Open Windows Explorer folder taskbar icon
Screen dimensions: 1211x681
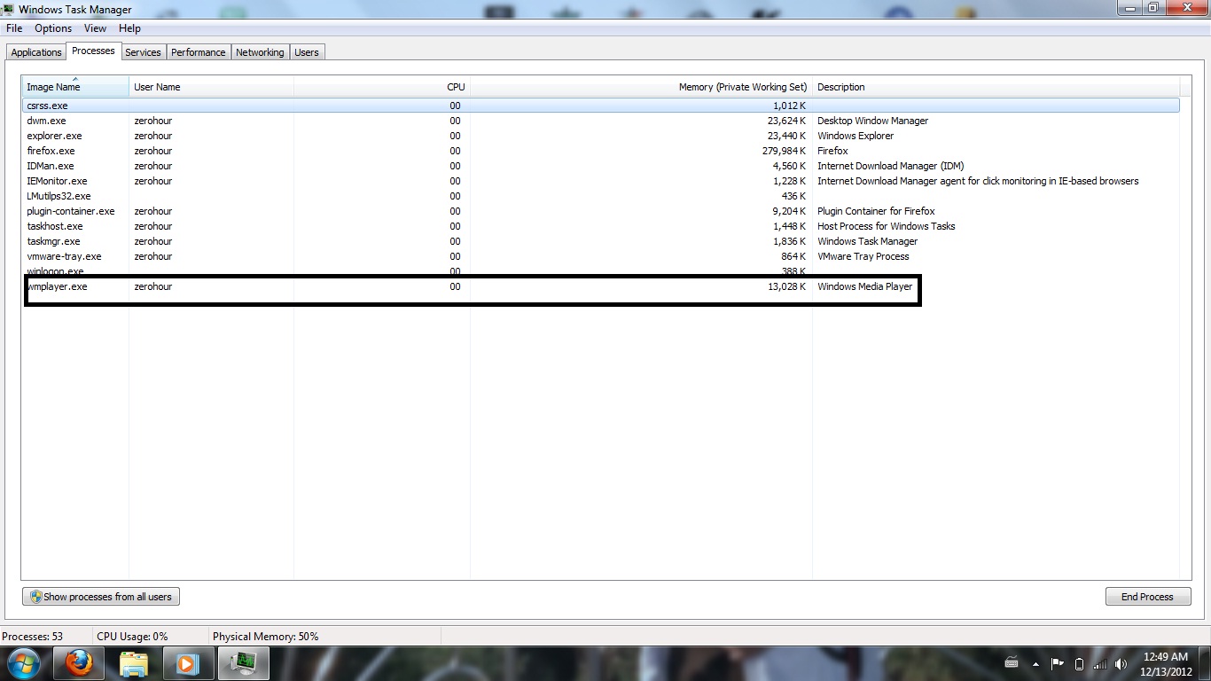(134, 662)
